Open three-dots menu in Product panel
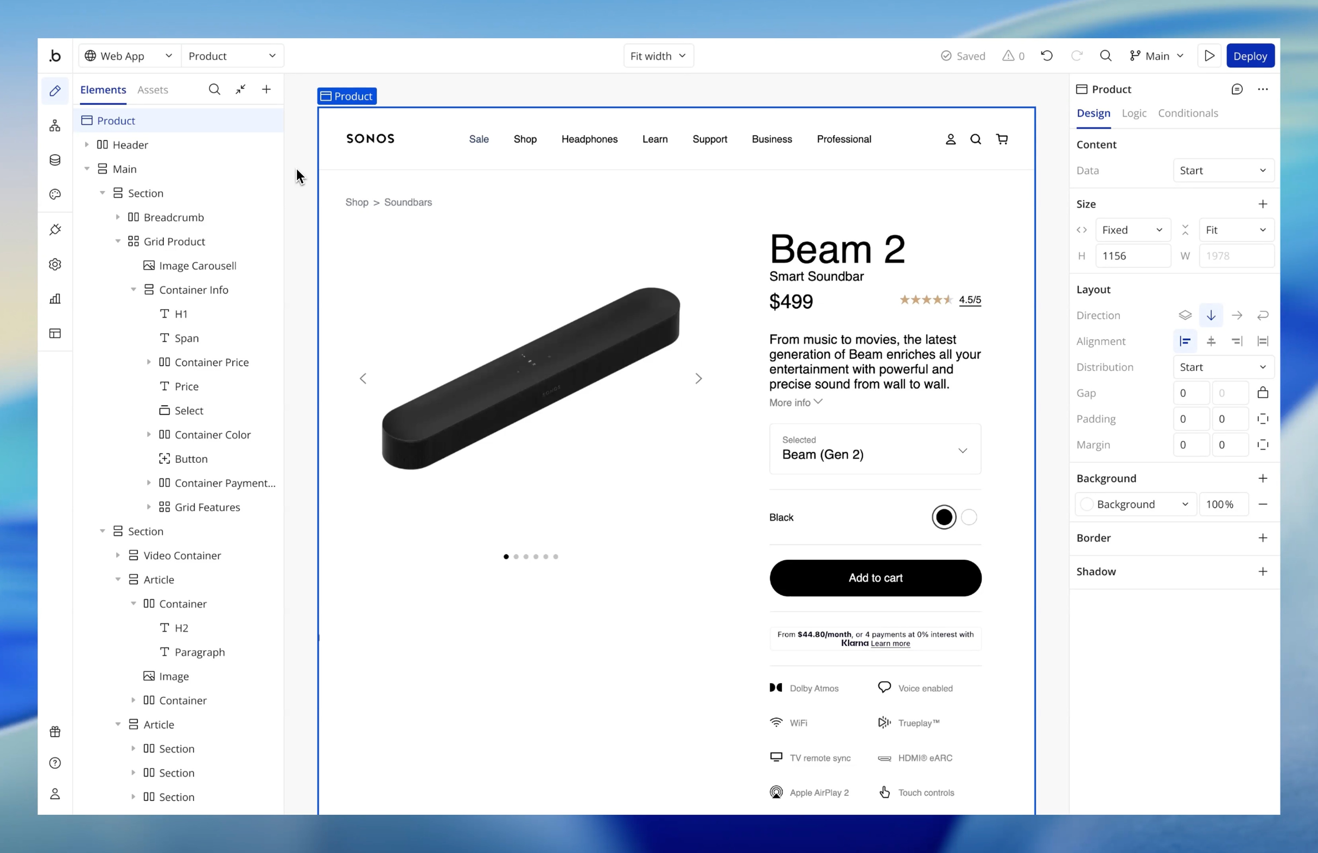1318x853 pixels. coord(1263,89)
